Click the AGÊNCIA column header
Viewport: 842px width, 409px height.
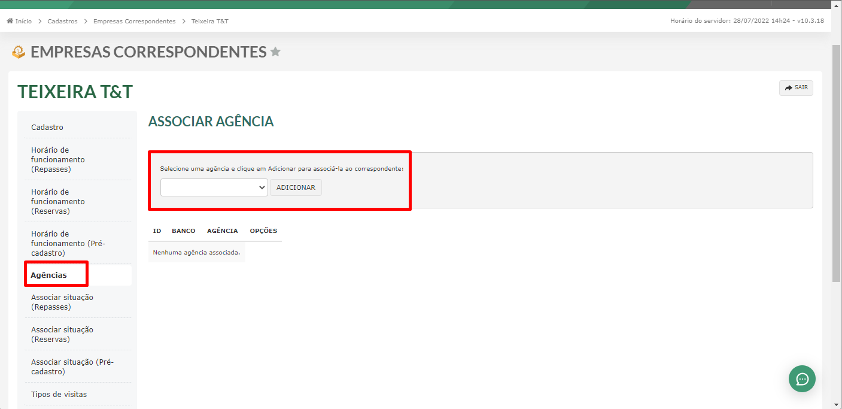click(223, 231)
